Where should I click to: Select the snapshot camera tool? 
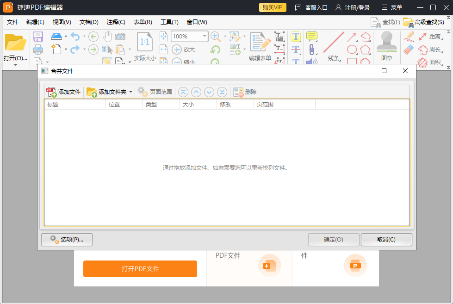click(x=120, y=37)
